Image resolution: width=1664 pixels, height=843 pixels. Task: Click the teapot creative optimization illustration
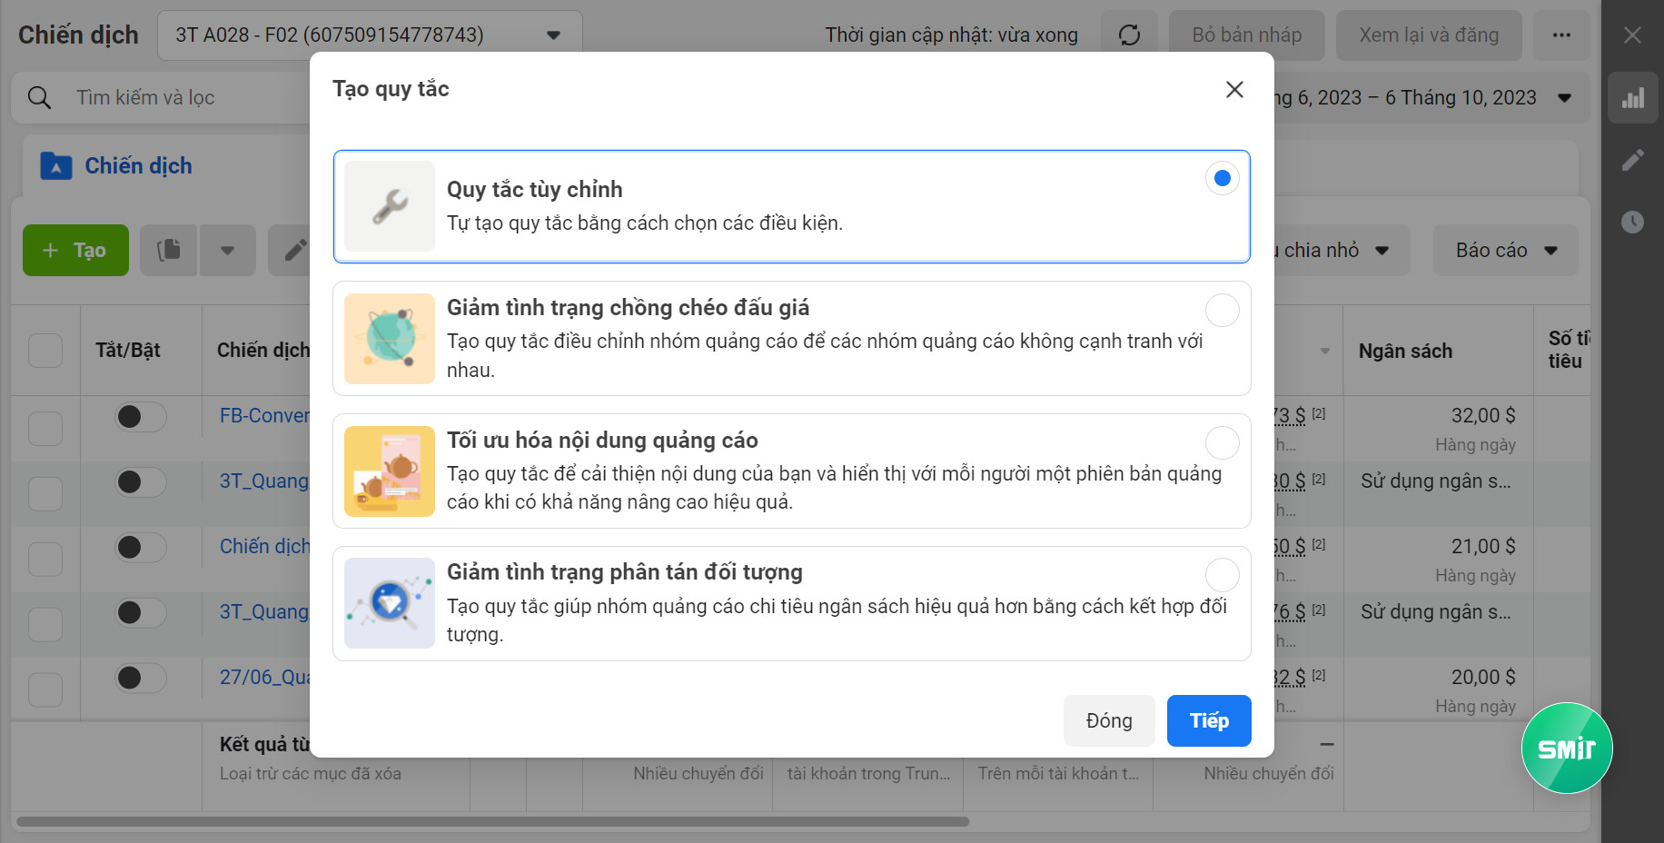coord(390,471)
